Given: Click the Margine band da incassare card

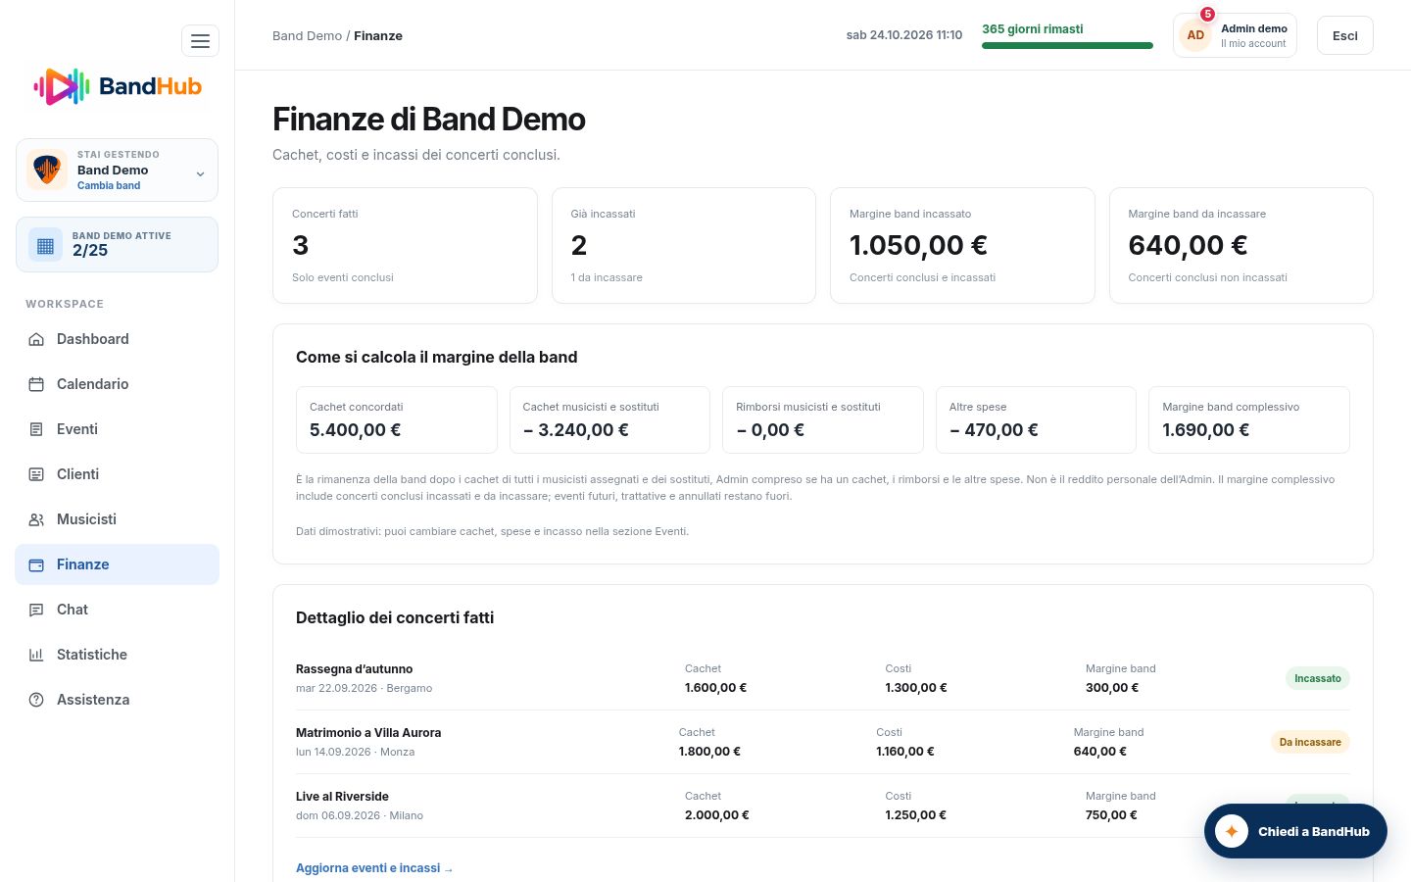Looking at the screenshot, I should 1241,245.
